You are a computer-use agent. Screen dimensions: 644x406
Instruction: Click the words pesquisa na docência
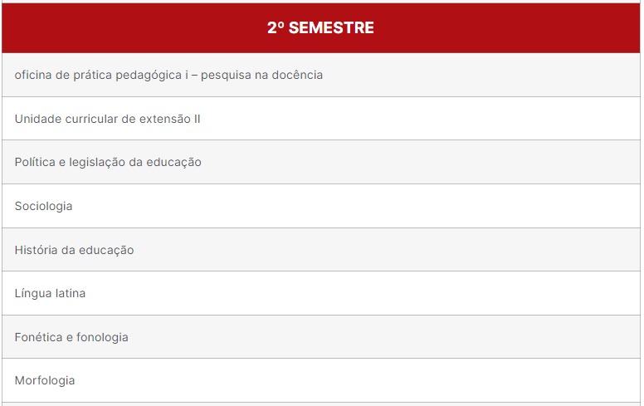tap(261, 76)
